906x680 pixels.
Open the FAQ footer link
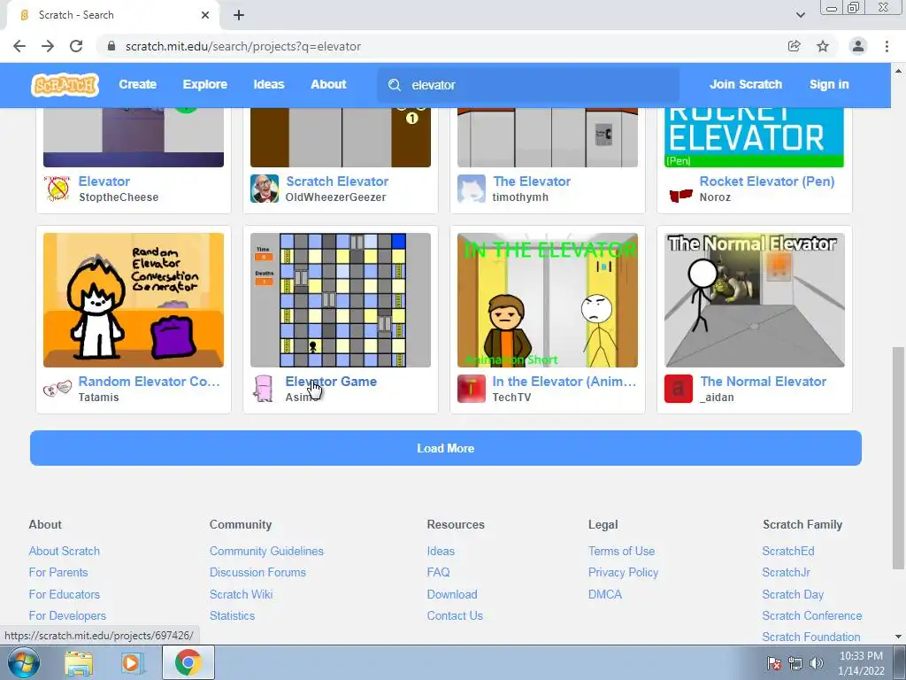[x=438, y=573]
